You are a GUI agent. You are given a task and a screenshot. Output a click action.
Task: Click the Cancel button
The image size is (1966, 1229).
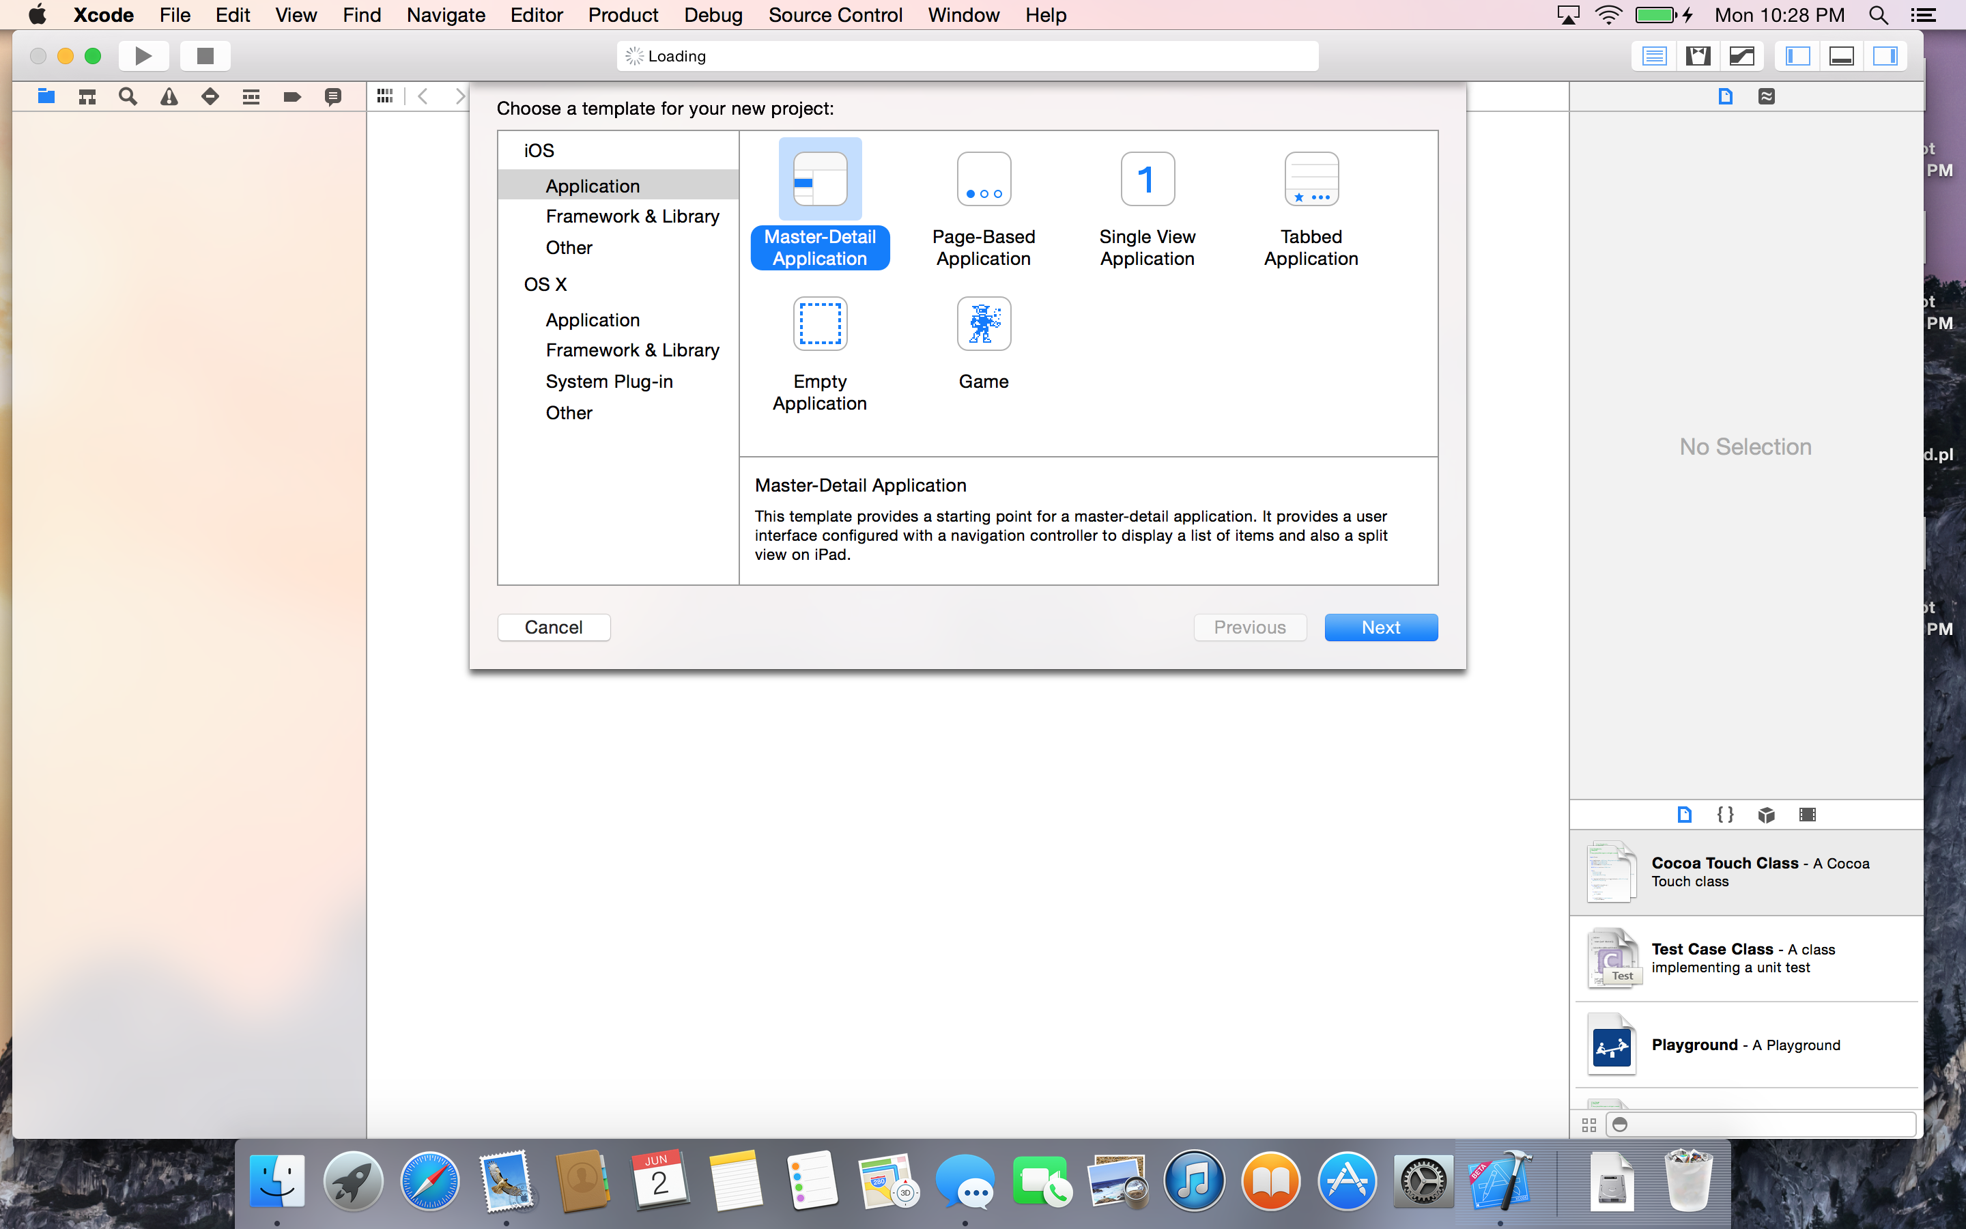(x=553, y=627)
